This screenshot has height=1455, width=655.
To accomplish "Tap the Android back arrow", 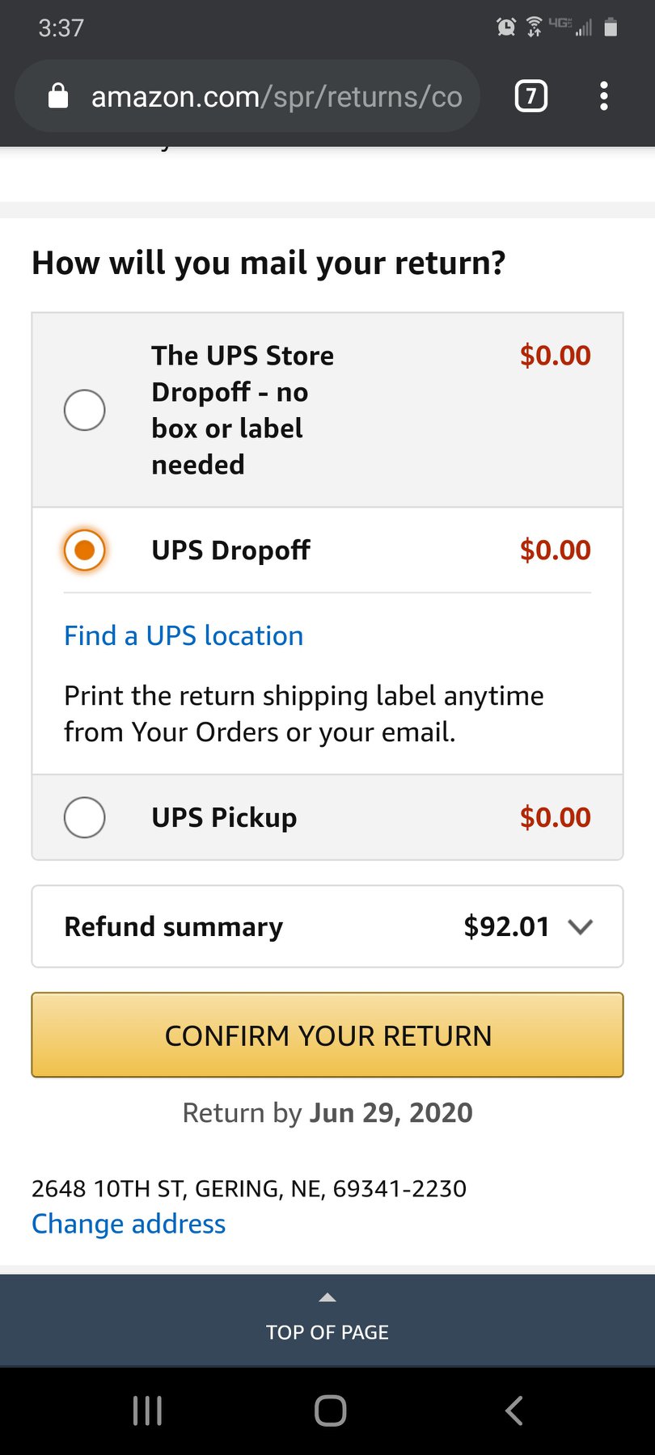I will [x=513, y=1411].
